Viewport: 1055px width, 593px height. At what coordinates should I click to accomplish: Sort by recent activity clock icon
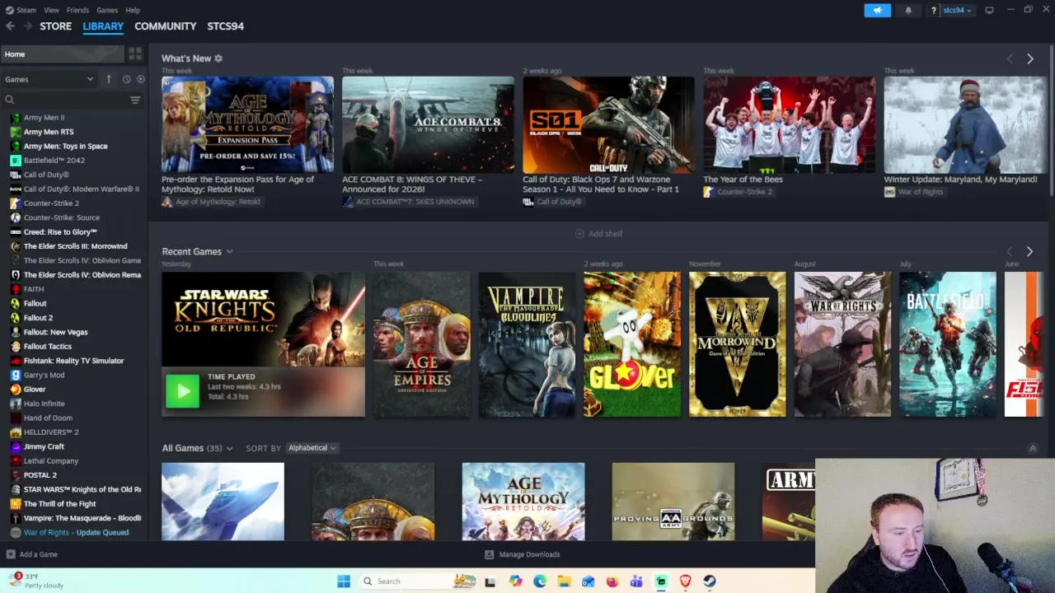(x=126, y=79)
